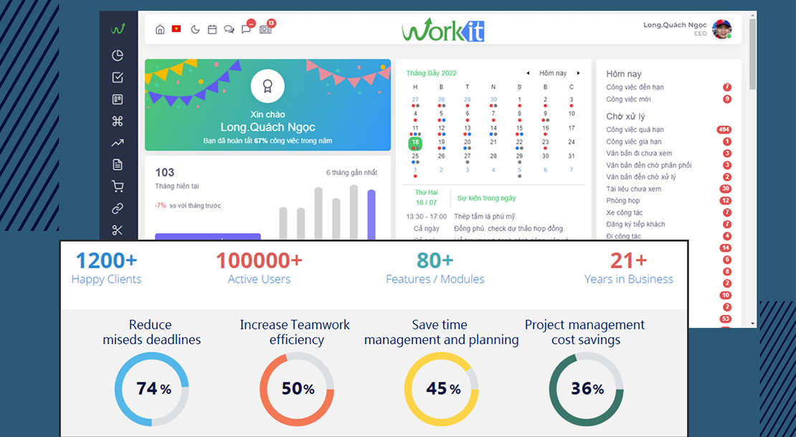
Task: Click the scissors icon in the sidebar
Action: (x=118, y=230)
